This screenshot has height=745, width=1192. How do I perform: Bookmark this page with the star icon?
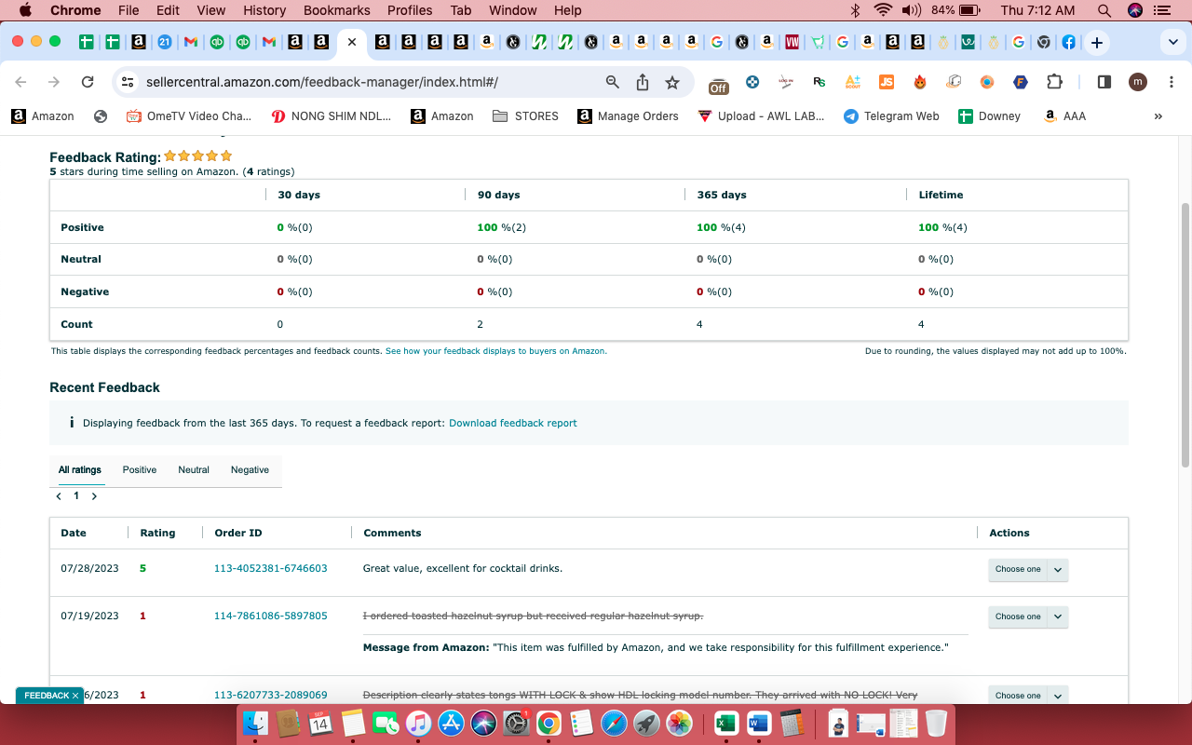click(672, 82)
